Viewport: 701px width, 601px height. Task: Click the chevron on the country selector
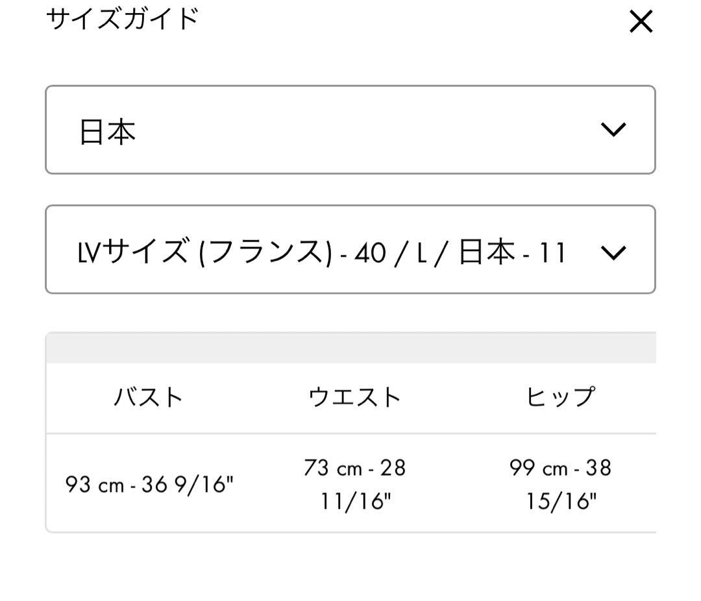(x=612, y=129)
